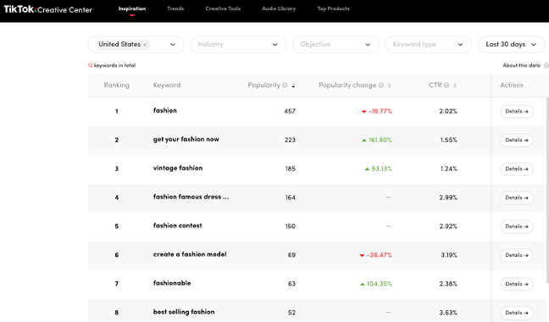Image resolution: width=549 pixels, height=322 pixels.
Task: Open Details for get your fashion now
Action: point(517,140)
